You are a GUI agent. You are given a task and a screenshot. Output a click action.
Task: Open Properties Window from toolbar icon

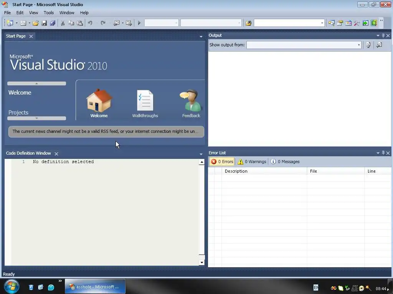pos(340,23)
